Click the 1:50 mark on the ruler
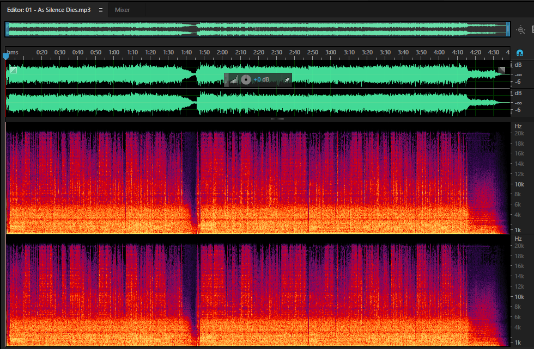The width and height of the screenshot is (534, 349). click(204, 52)
